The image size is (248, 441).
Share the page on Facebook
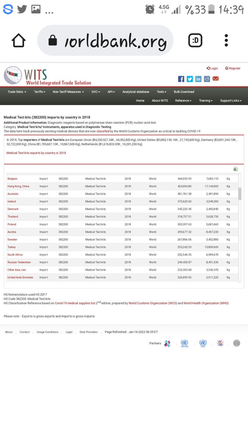181,79
